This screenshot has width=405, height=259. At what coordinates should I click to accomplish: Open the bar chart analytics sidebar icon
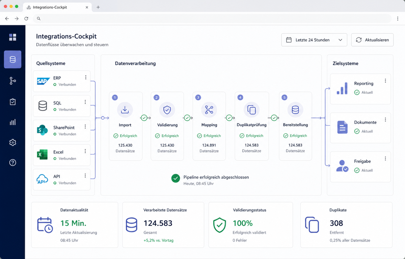click(x=12, y=122)
